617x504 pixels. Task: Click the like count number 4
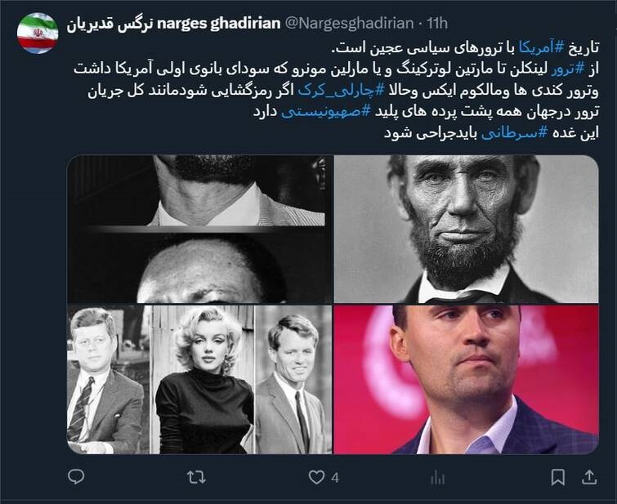click(335, 478)
